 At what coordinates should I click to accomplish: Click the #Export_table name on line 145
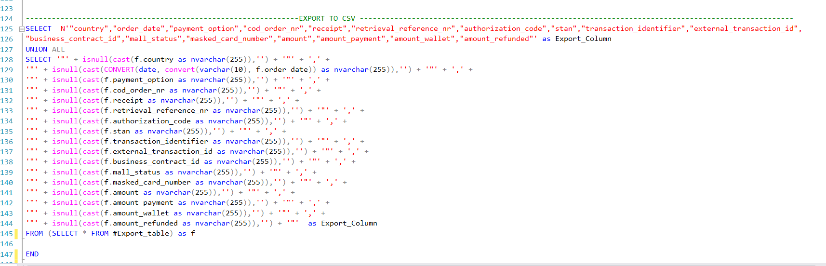141,233
